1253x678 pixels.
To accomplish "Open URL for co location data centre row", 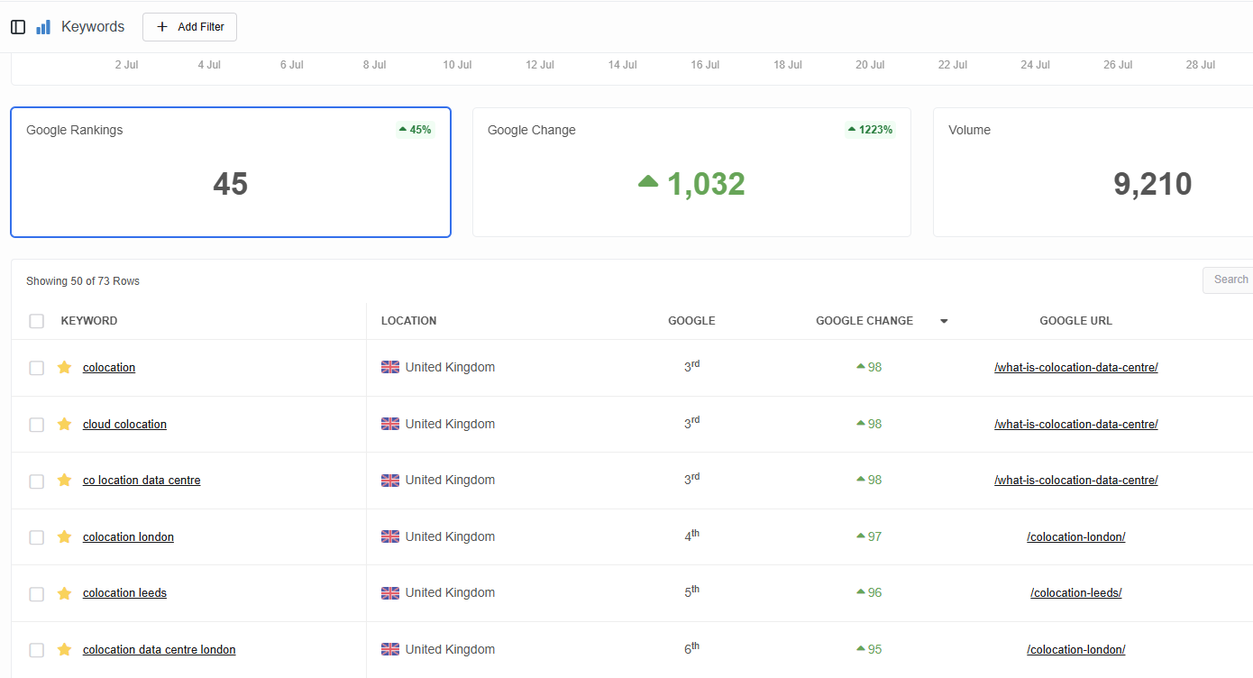I will coord(1076,480).
